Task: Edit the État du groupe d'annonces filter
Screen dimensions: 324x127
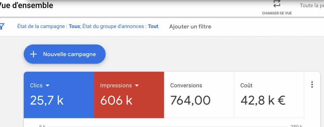Action: (x=121, y=26)
